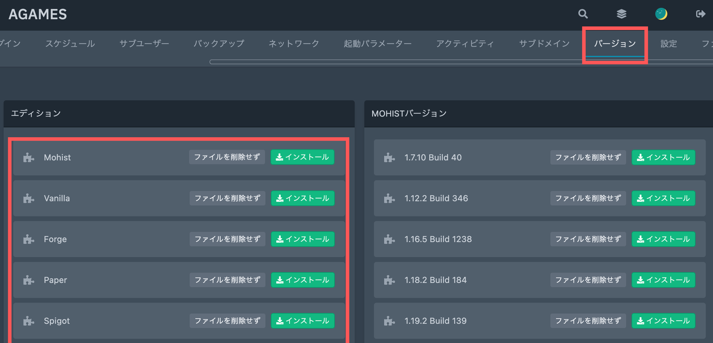Click puzzle icon next to 1.16.5 Build 1238

point(389,239)
